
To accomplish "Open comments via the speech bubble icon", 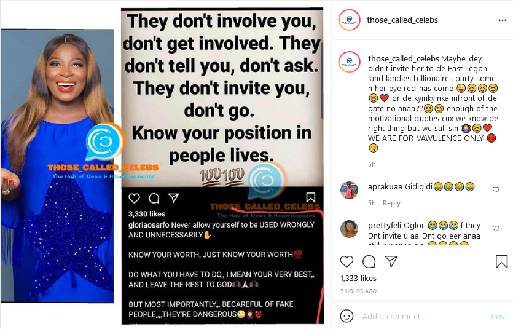I will [x=369, y=261].
